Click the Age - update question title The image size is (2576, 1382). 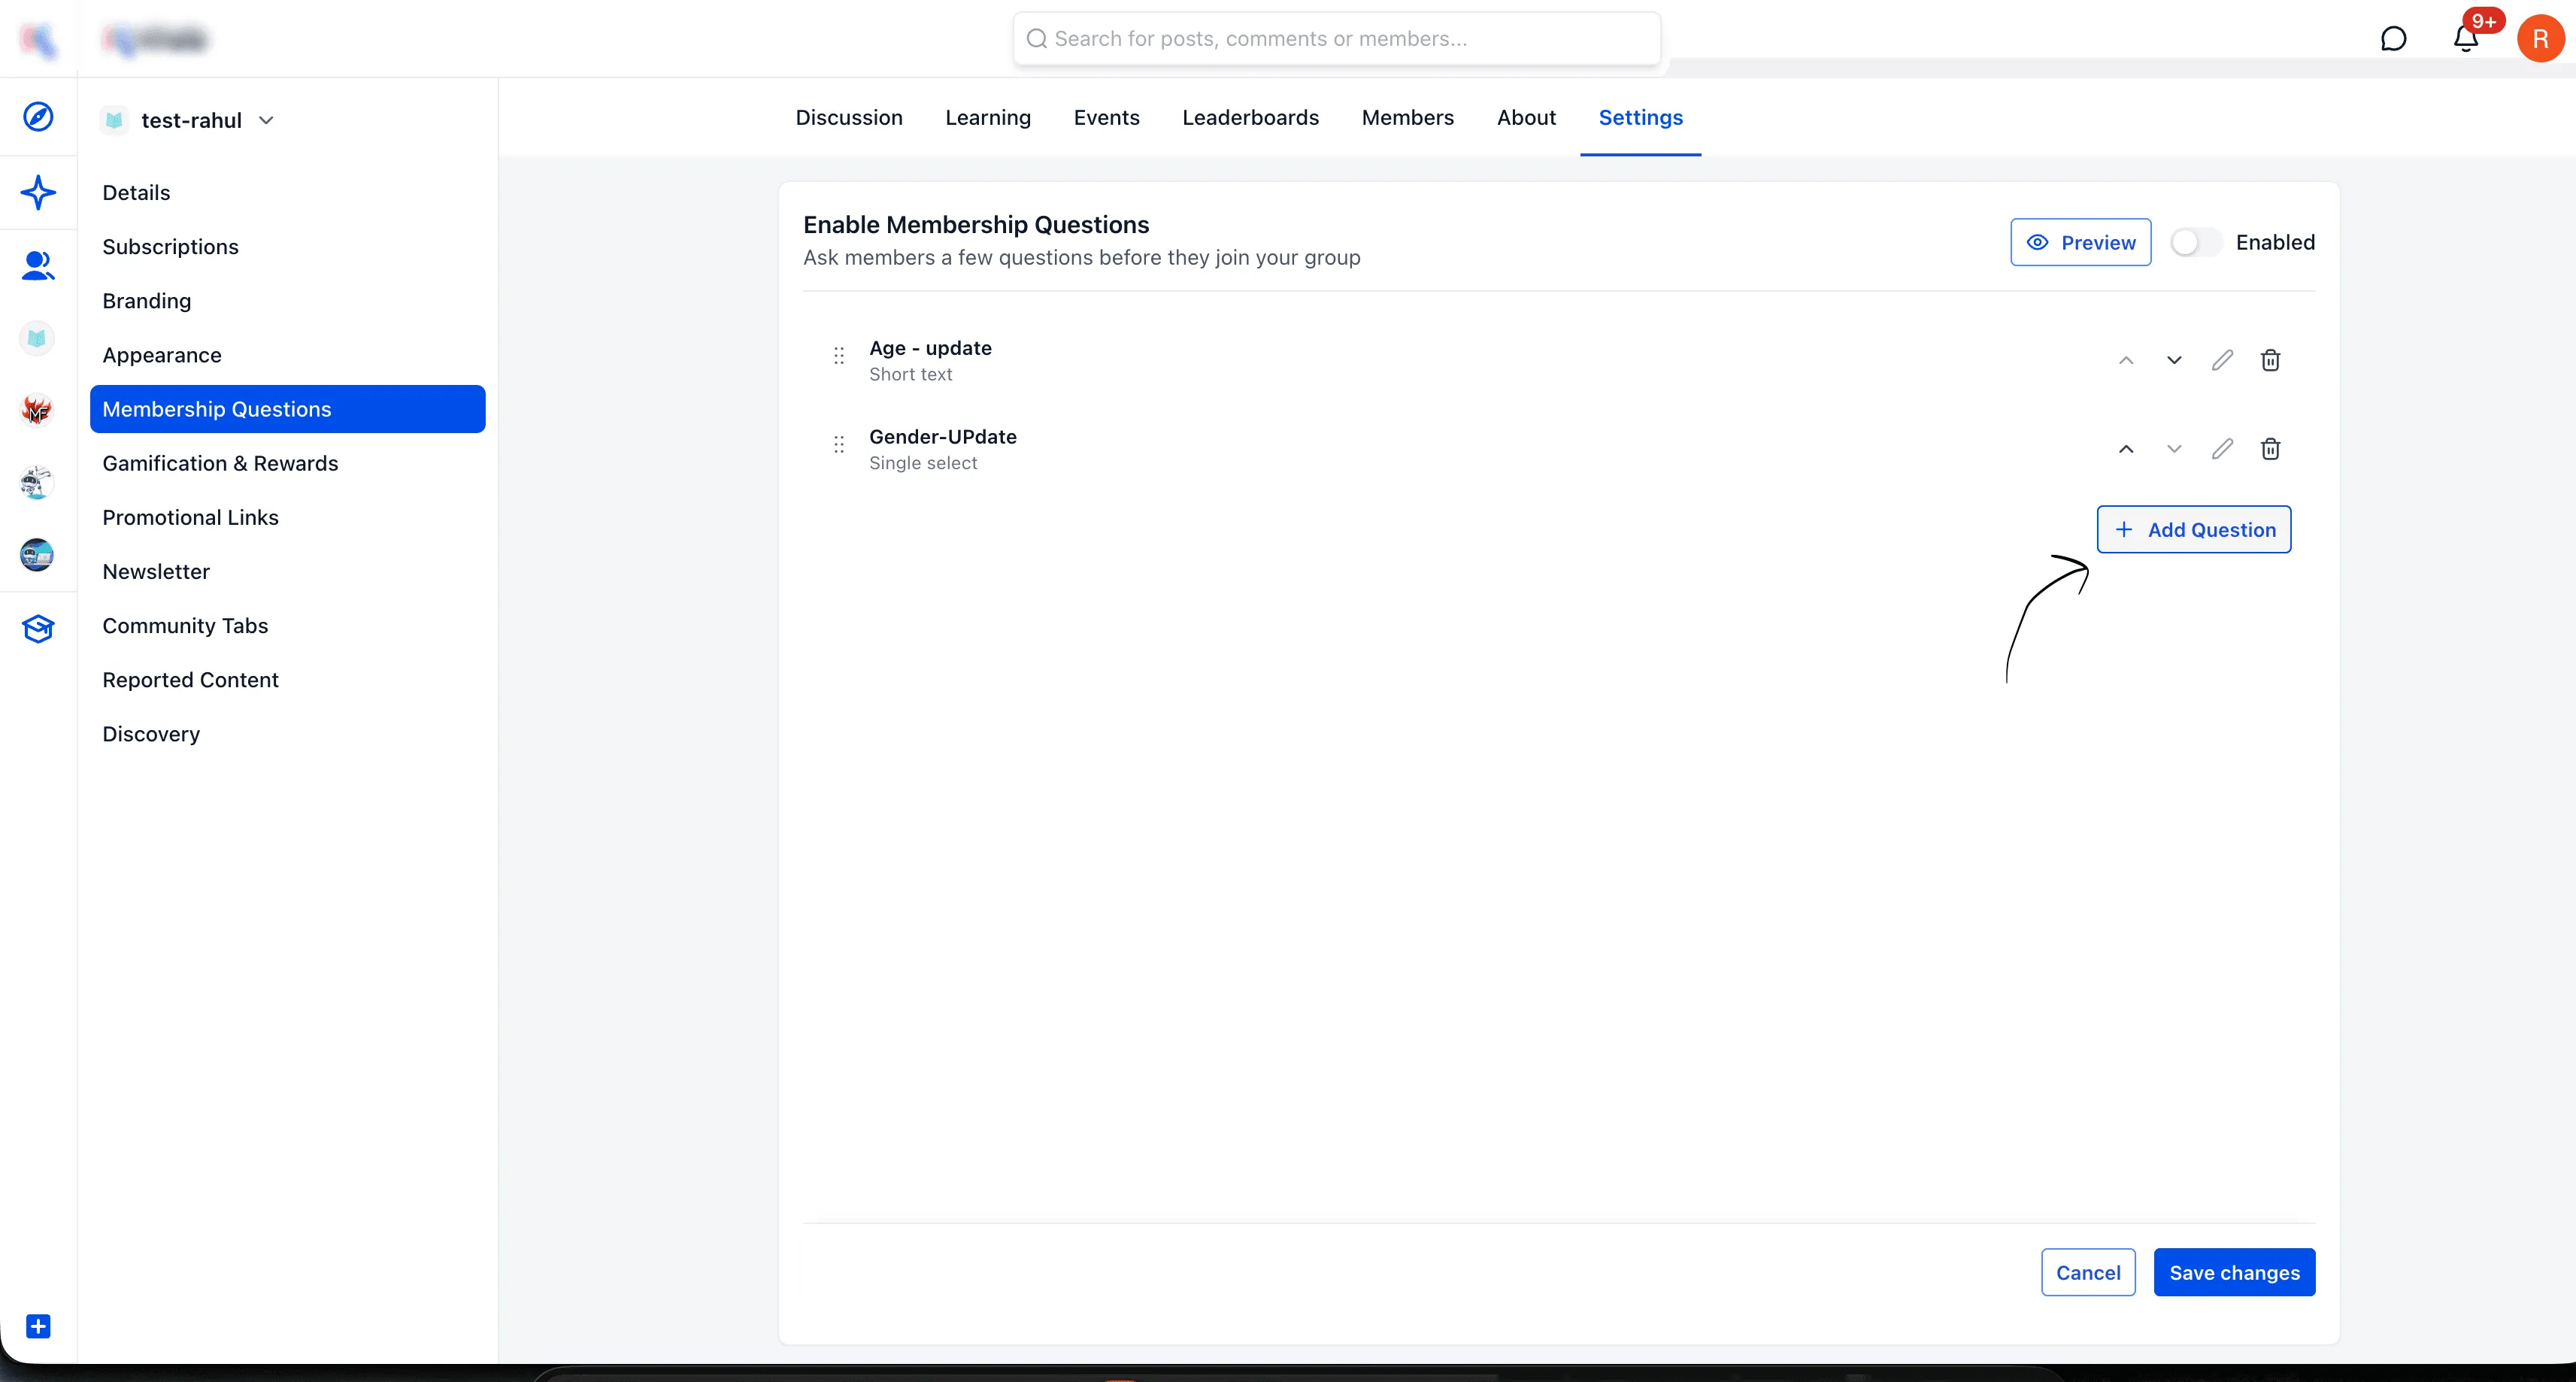pos(930,348)
